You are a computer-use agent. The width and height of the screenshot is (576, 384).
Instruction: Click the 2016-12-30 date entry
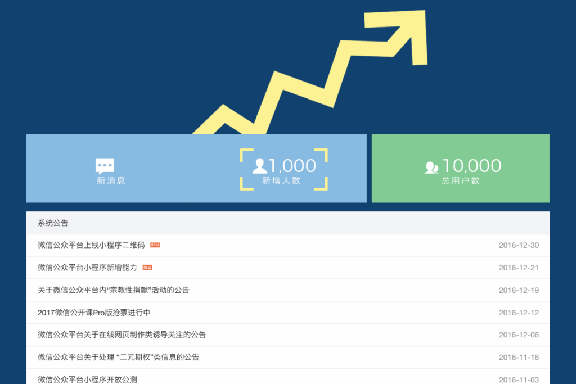(519, 245)
